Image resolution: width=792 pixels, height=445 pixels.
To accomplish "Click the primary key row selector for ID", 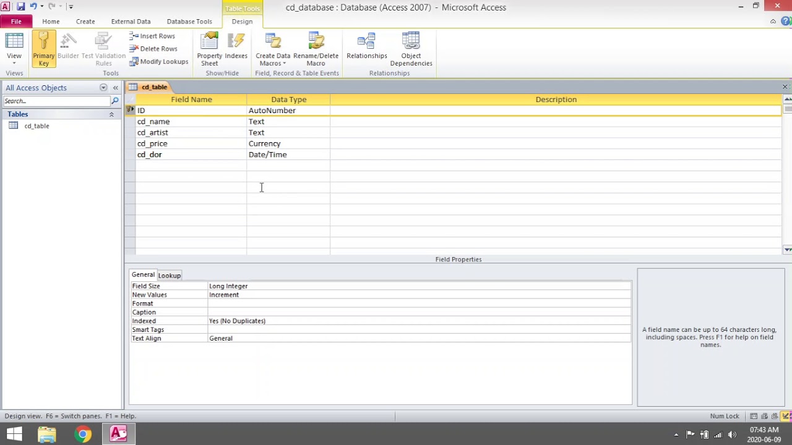I will pyautogui.click(x=130, y=111).
